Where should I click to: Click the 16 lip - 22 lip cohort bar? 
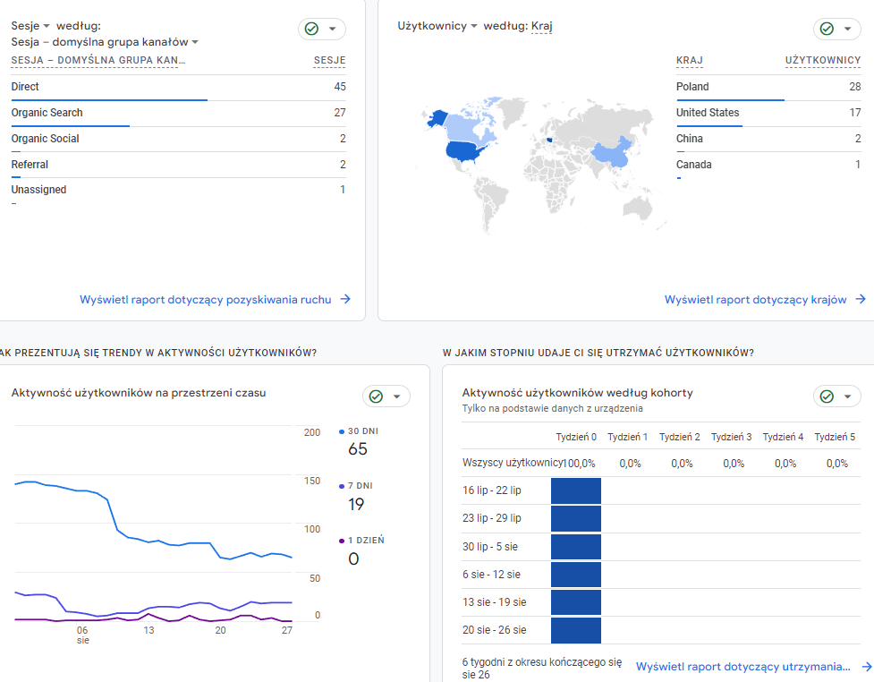[576, 490]
